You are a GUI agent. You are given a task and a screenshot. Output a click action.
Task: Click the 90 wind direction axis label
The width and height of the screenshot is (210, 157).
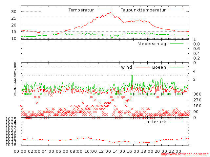point(196,112)
